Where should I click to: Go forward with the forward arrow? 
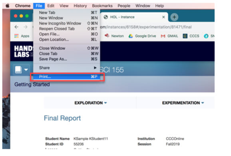tap(26, 27)
